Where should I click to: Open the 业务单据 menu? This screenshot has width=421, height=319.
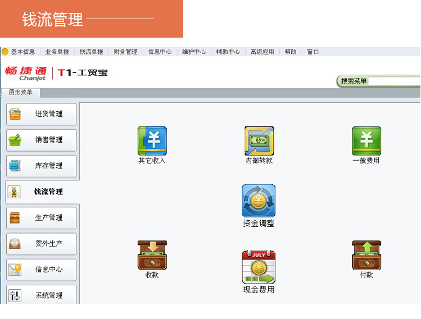[57, 52]
